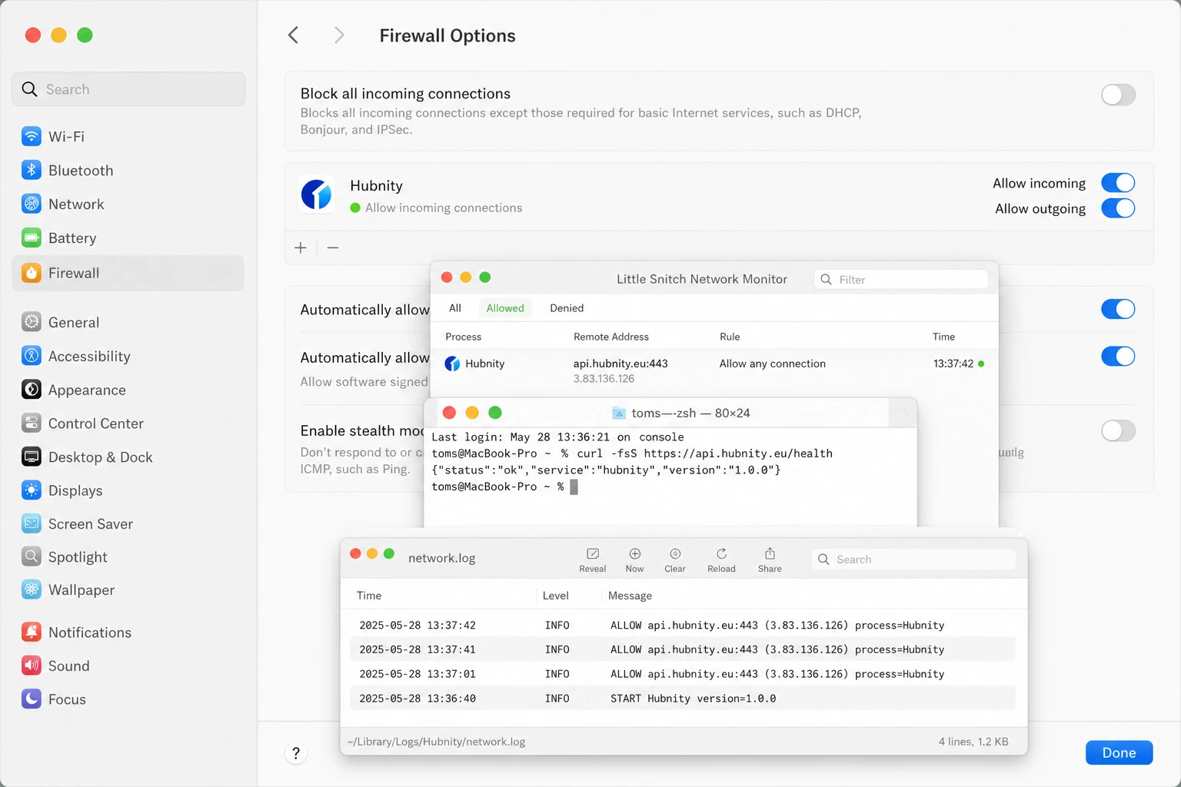Click '4 lines, 1.2 KB' status text
1181x787 pixels.
[x=973, y=742]
